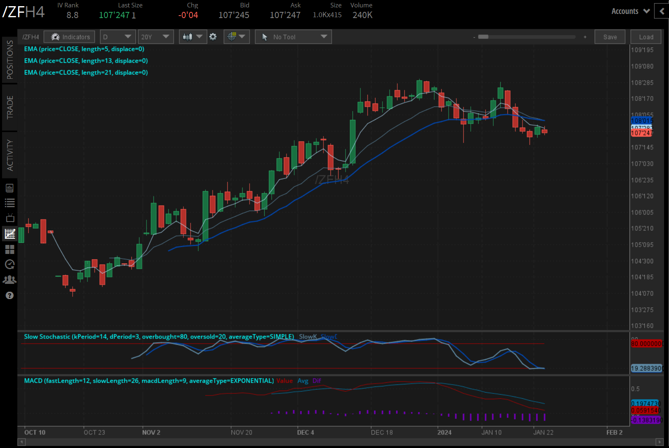Switch to the Positions tab
This screenshot has height=448, width=669.
pos(10,60)
